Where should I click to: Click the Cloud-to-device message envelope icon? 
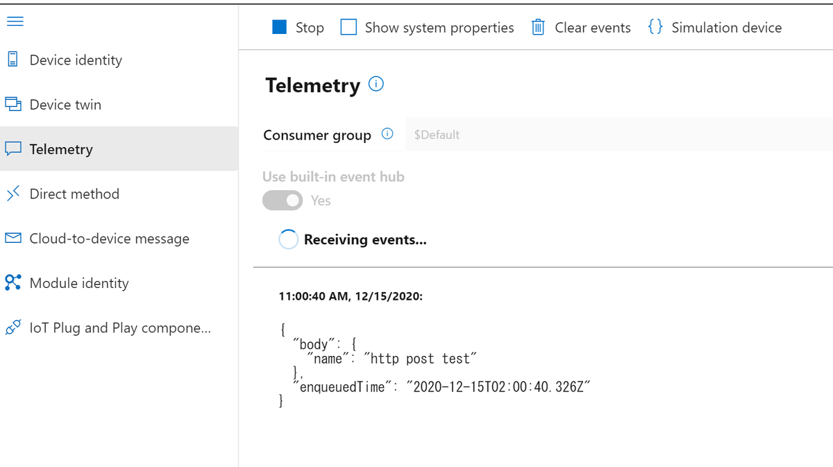[13, 238]
